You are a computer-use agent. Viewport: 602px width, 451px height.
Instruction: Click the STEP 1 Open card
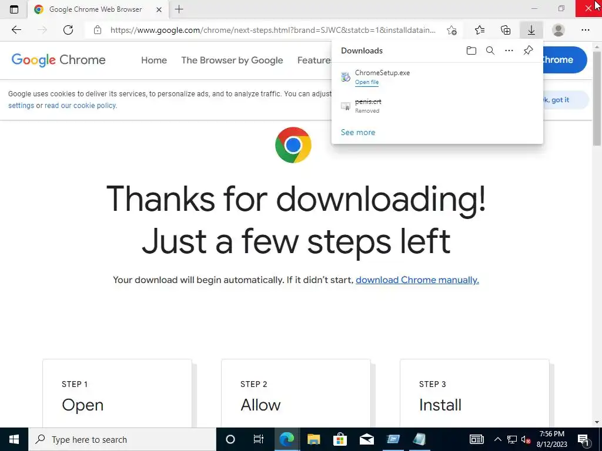pyautogui.click(x=117, y=393)
